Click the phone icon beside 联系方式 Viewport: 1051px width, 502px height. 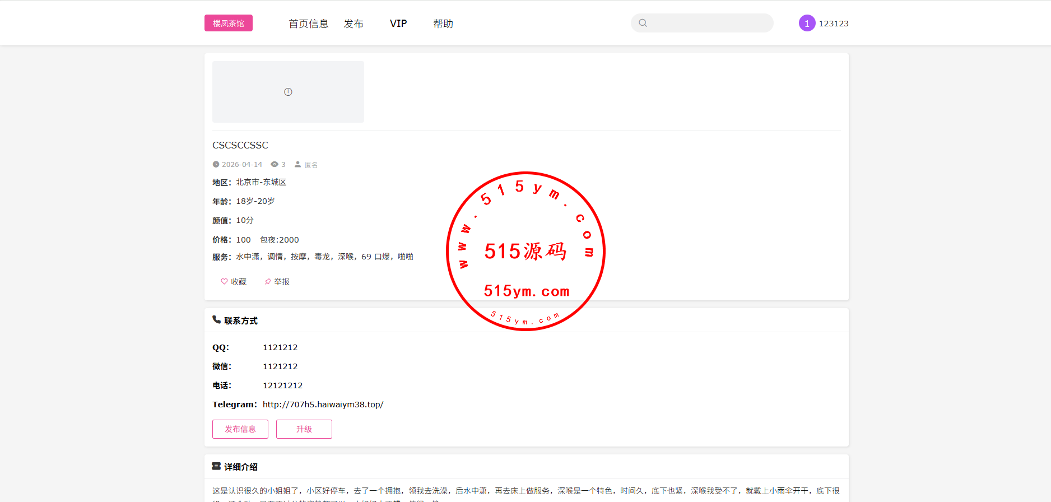[x=216, y=320]
